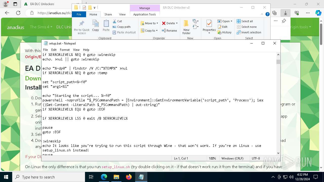Open the blue File tab in Explorer

tap(79, 14)
